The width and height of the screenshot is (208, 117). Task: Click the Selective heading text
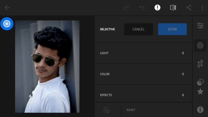coord(108,29)
